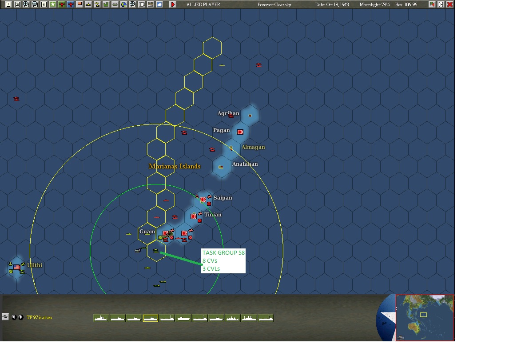Select the green Allied unit at Ulithi

(11, 272)
